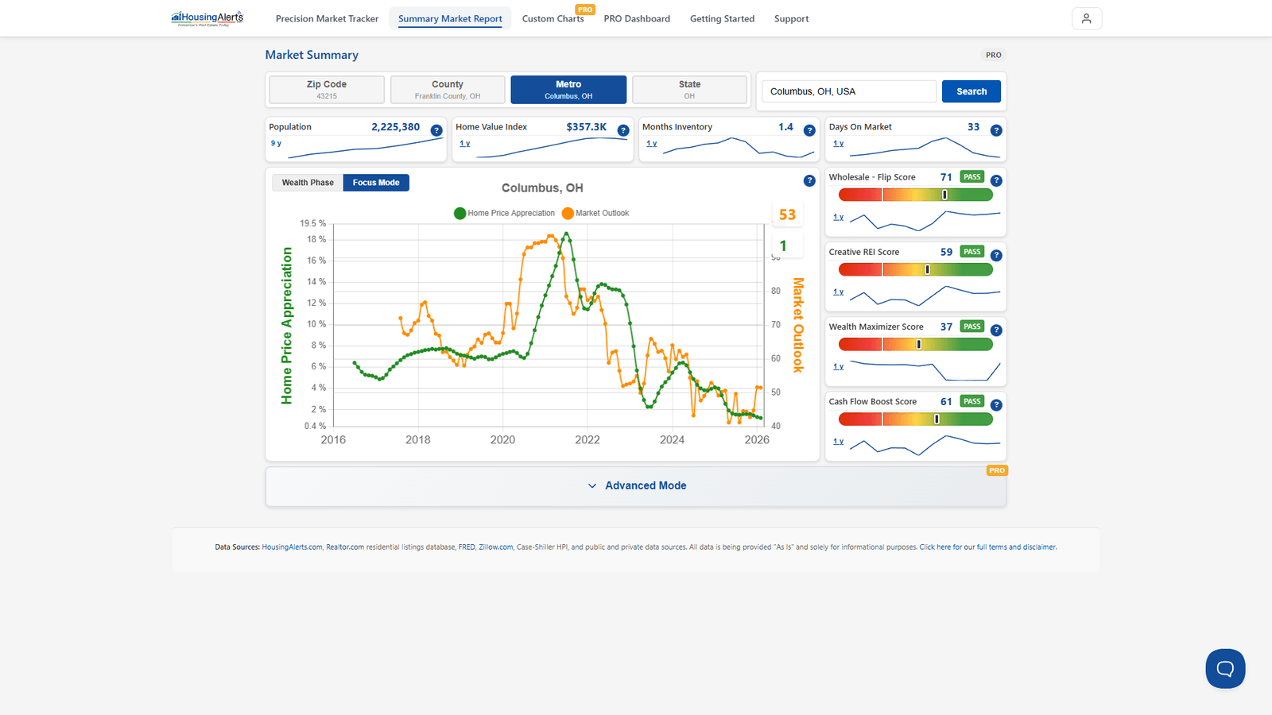Click the Wealth Maximizer Score help icon
The width and height of the screenshot is (1272, 715).
tap(996, 330)
